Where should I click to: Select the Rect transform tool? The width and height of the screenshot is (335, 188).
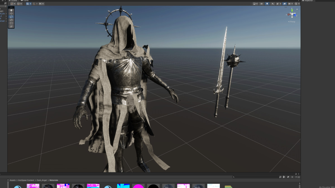11,23
